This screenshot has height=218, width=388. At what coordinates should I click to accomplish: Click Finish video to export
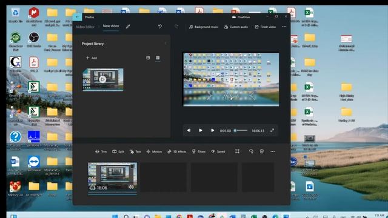(265, 27)
